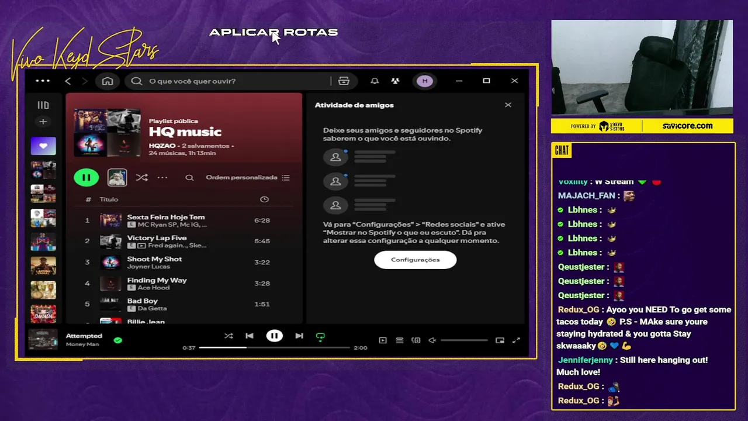Open the three-dots app menu
The width and height of the screenshot is (748, 421).
coord(43,81)
